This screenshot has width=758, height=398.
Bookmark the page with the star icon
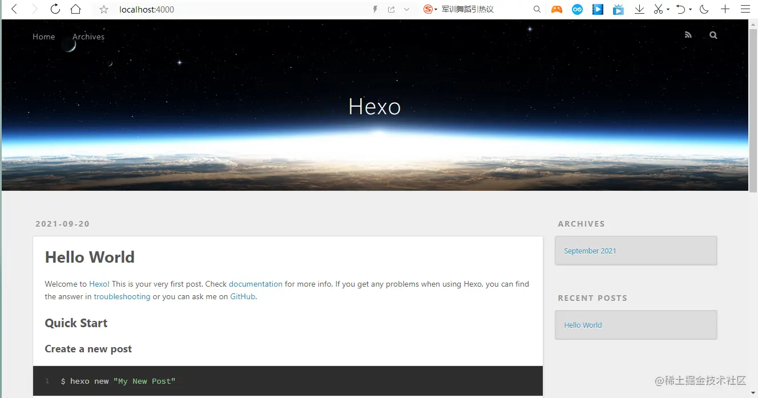(x=104, y=9)
